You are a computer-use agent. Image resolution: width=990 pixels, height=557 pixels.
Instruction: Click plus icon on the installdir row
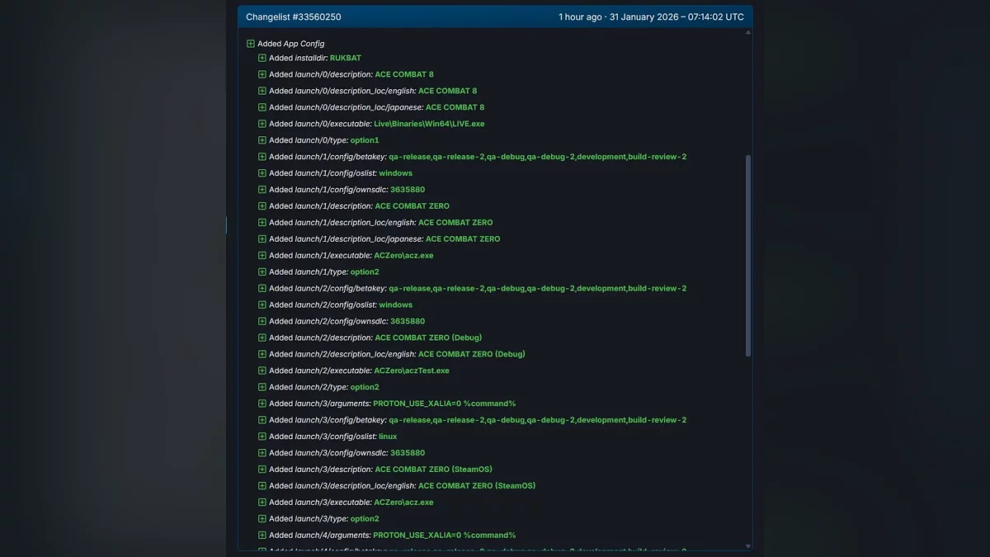262,59
